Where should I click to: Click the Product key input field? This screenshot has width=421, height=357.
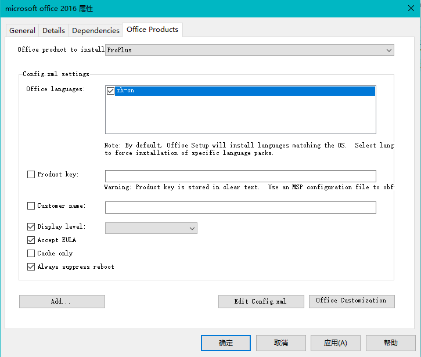(240, 176)
